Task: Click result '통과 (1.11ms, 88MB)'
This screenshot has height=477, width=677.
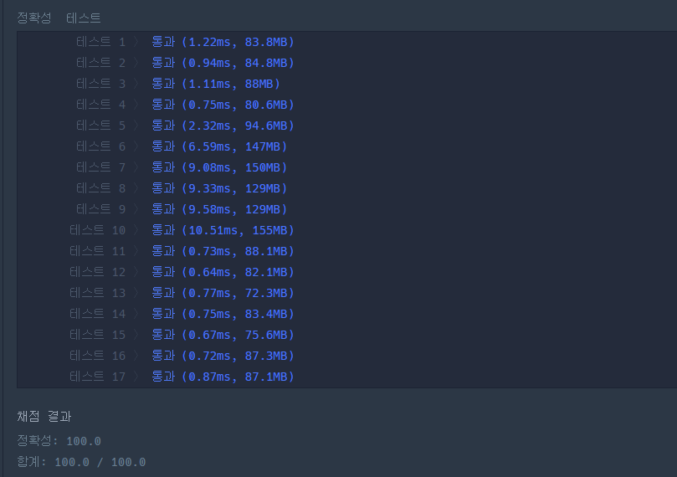Action: (216, 84)
